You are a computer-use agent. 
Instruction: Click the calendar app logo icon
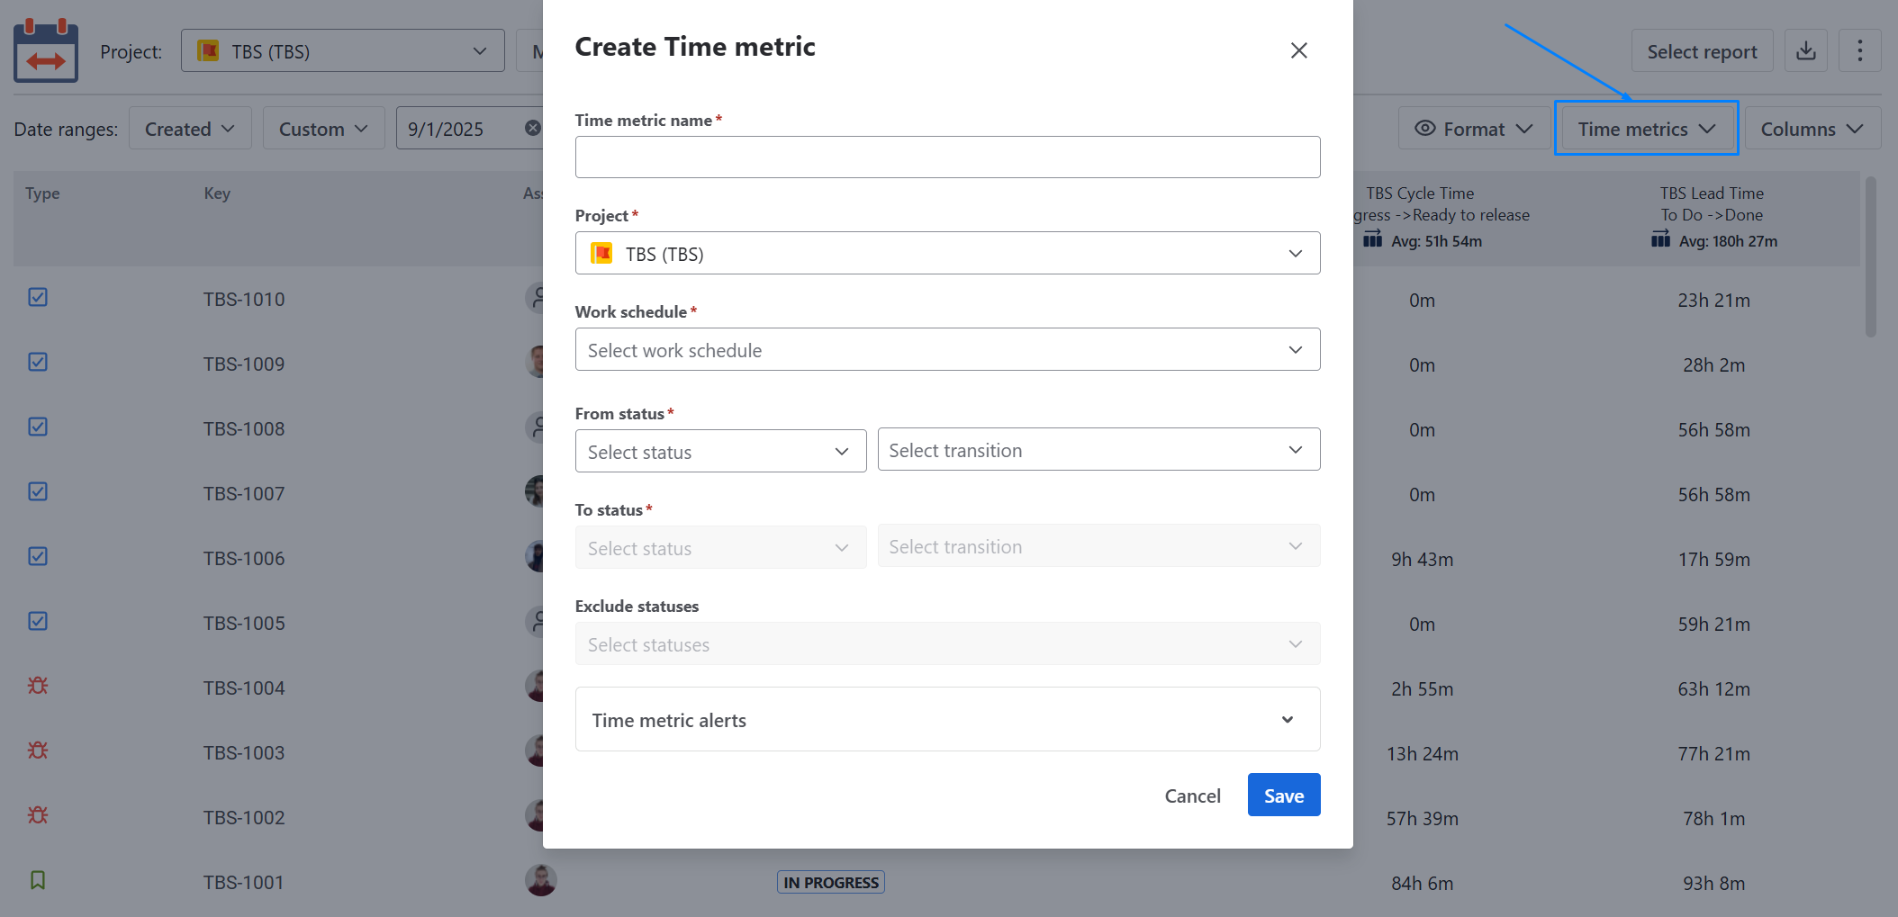point(46,51)
